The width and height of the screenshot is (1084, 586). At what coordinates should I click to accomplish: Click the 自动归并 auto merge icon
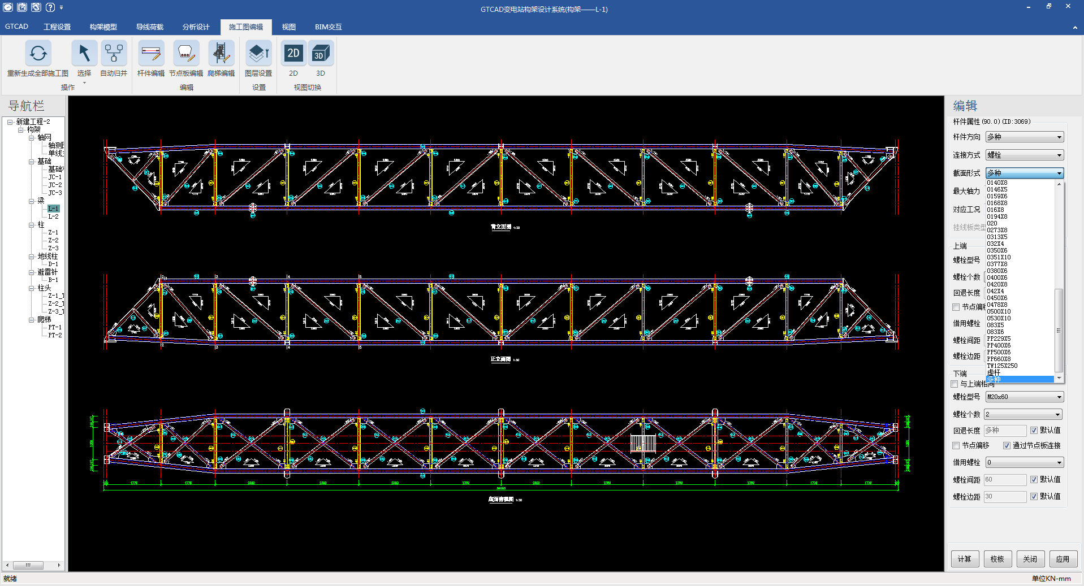pos(114,54)
